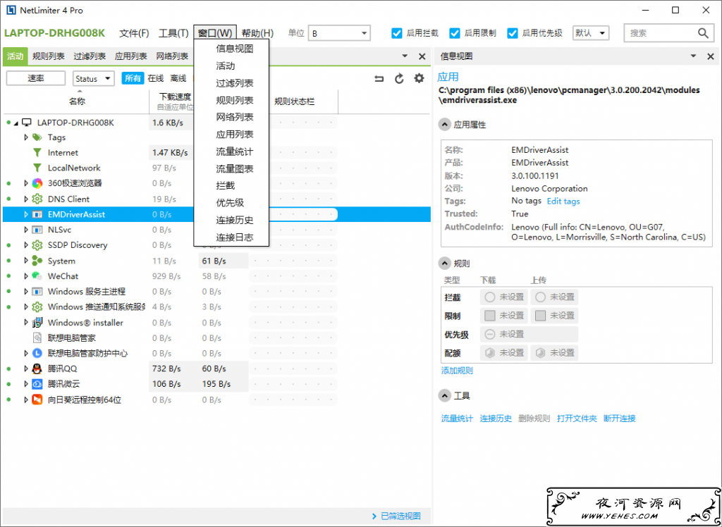Click the SSDP Discovery gear icon
The width and height of the screenshot is (722, 527).
[37, 245]
